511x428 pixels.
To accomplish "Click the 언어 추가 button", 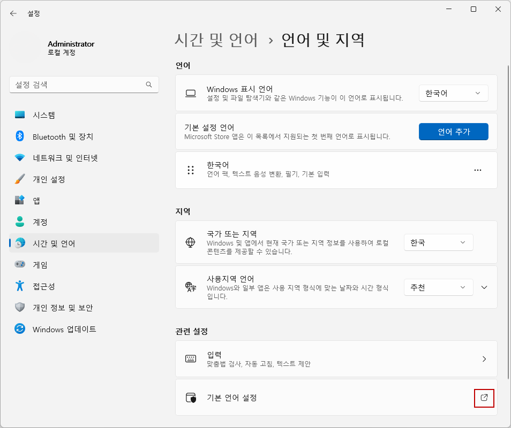I will click(453, 132).
